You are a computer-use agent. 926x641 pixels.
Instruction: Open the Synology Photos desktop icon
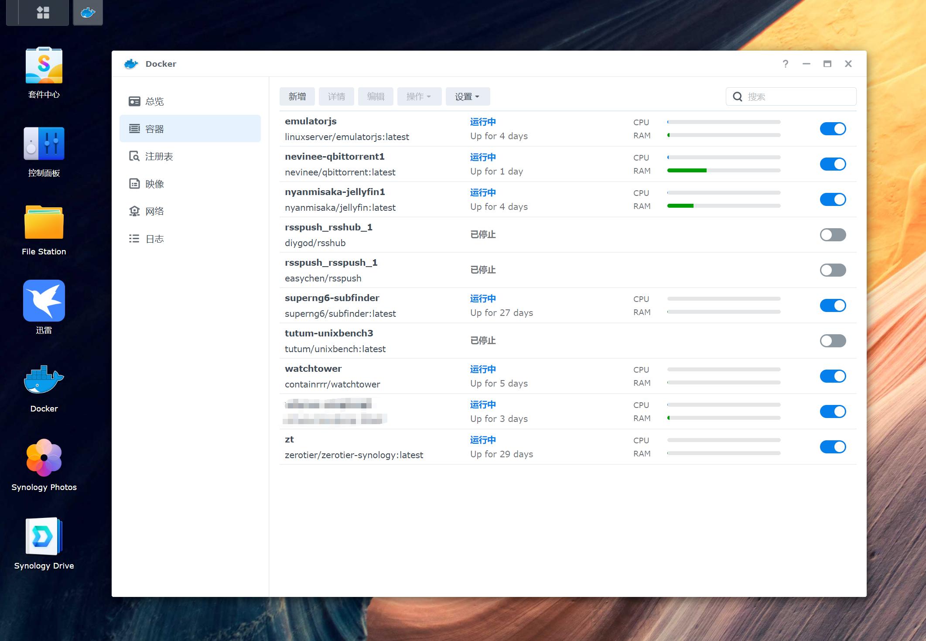point(44,458)
